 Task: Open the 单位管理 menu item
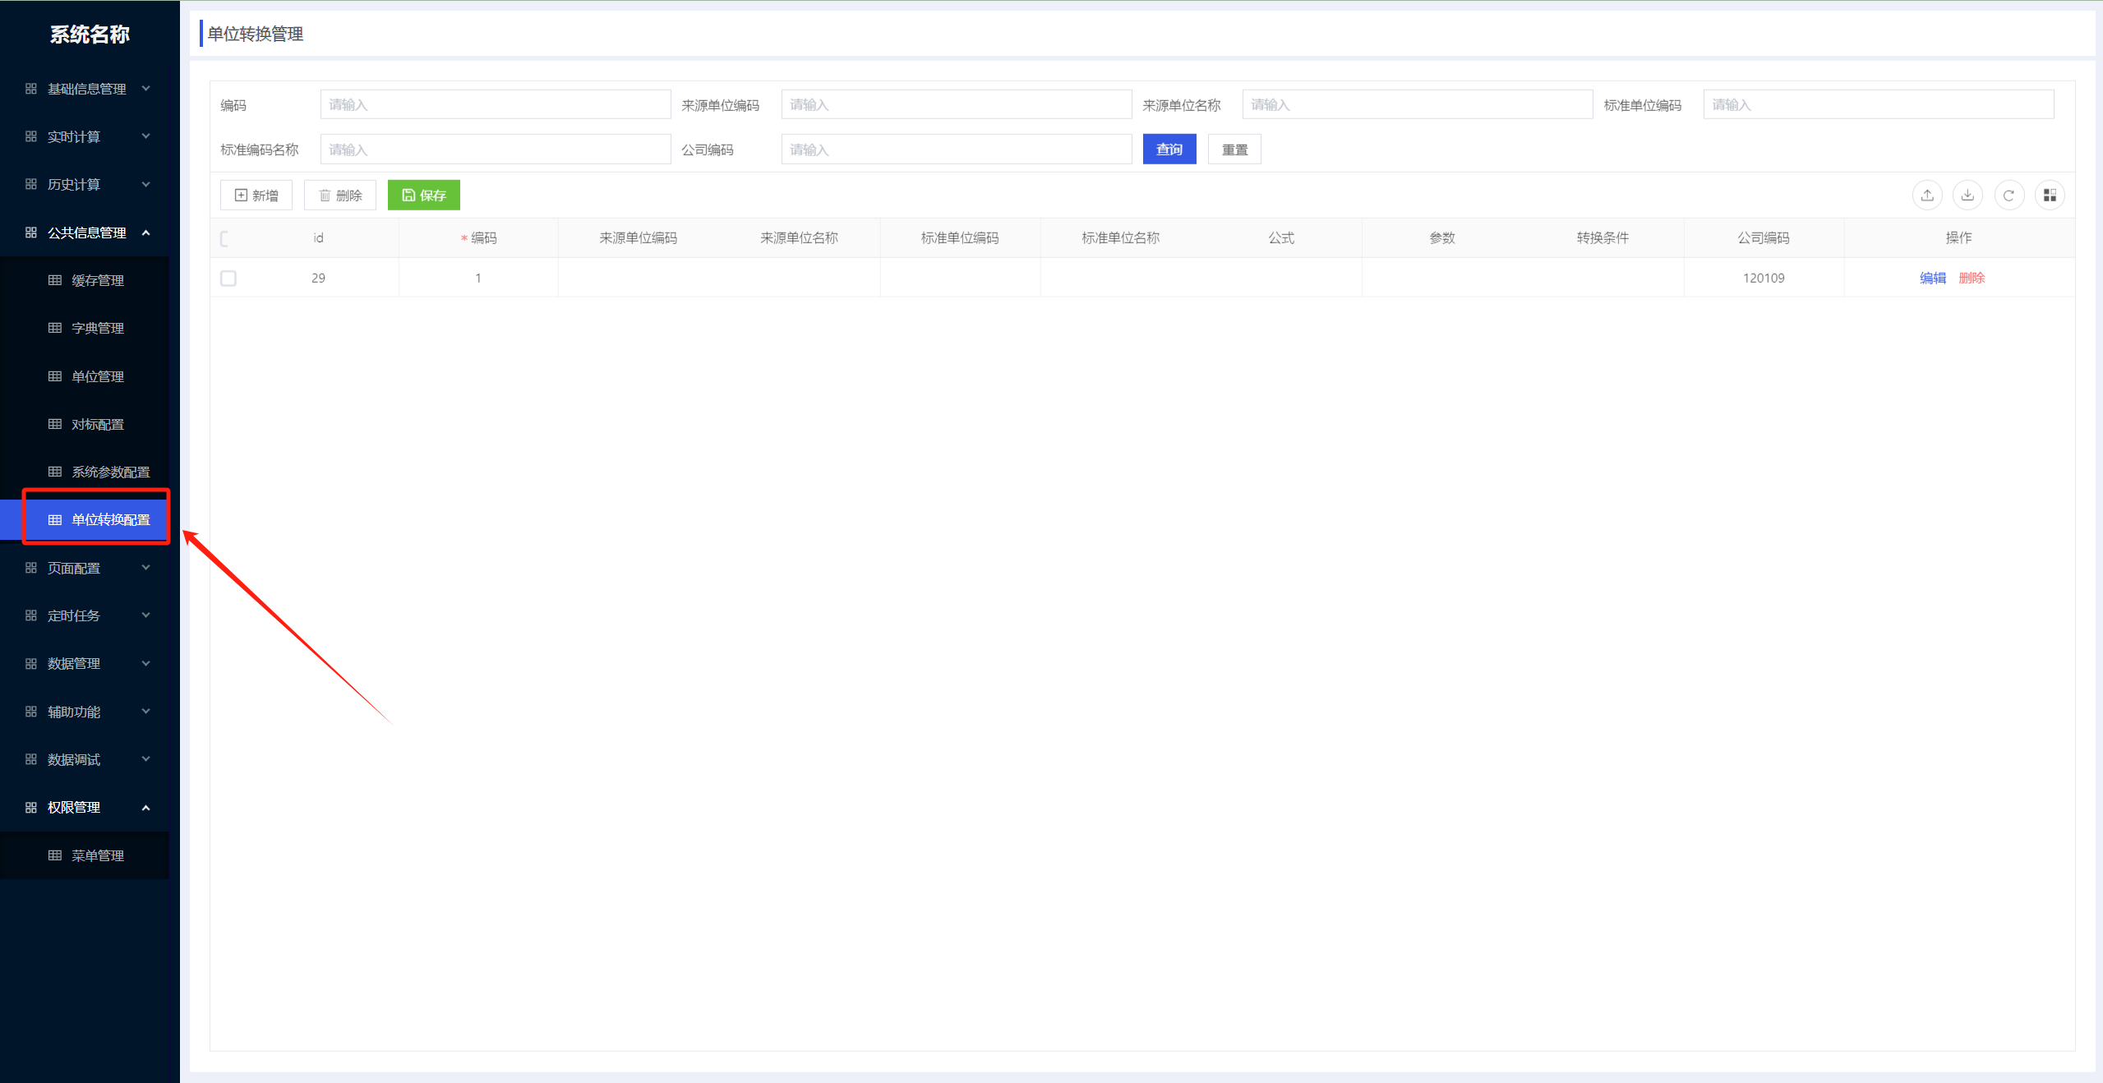[85, 376]
